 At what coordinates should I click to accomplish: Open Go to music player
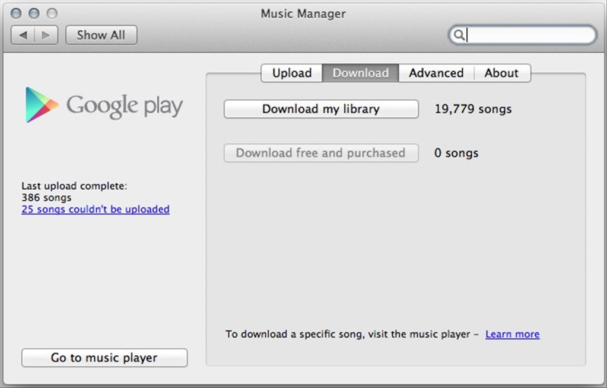tap(104, 358)
